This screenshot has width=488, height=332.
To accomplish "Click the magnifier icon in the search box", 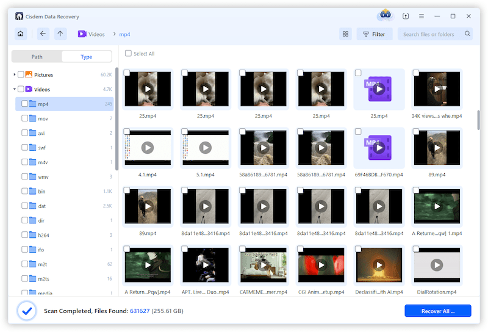I will coord(468,34).
